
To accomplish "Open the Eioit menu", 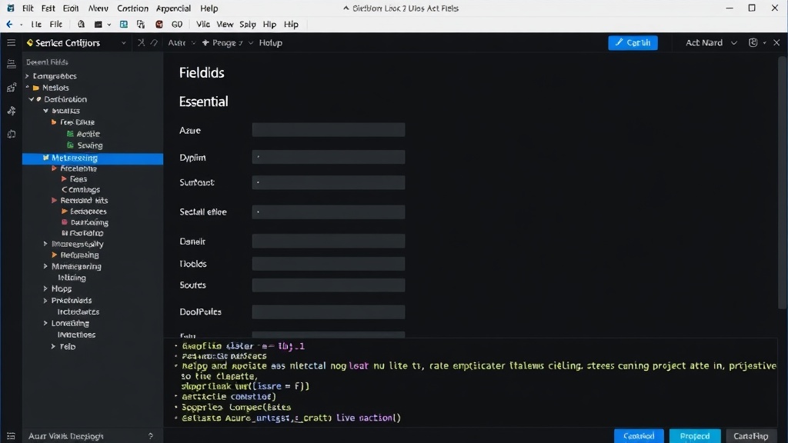I will click(70, 8).
